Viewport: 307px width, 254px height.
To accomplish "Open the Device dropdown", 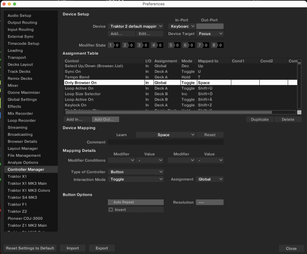I will pyautogui.click(x=135, y=26).
